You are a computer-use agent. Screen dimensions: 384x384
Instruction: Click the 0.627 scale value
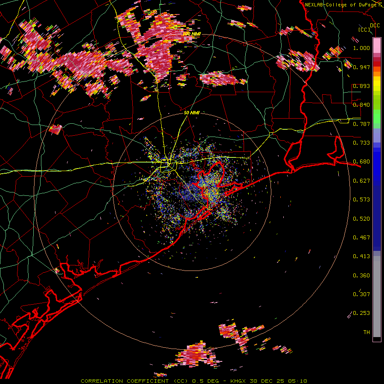pos(361,181)
